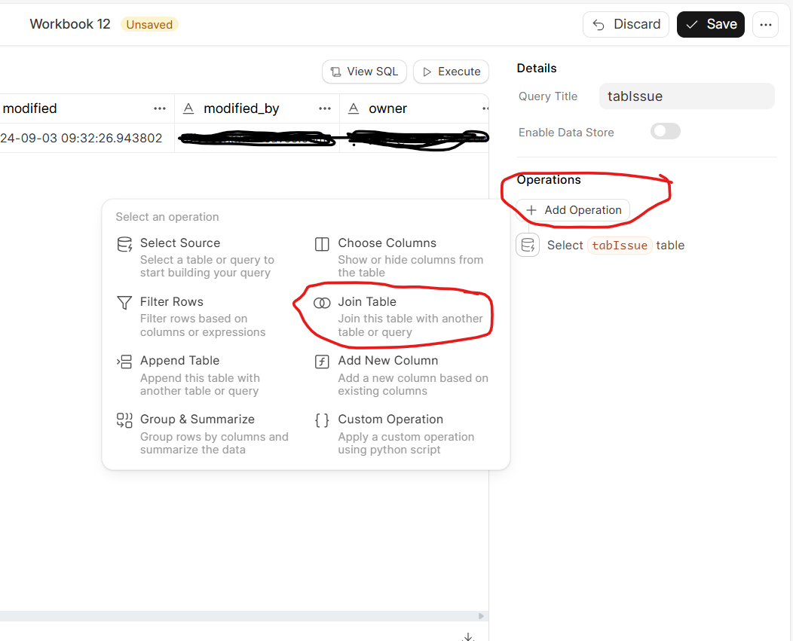Choose Group & Summarize operation
The image size is (793, 641).
(203, 434)
